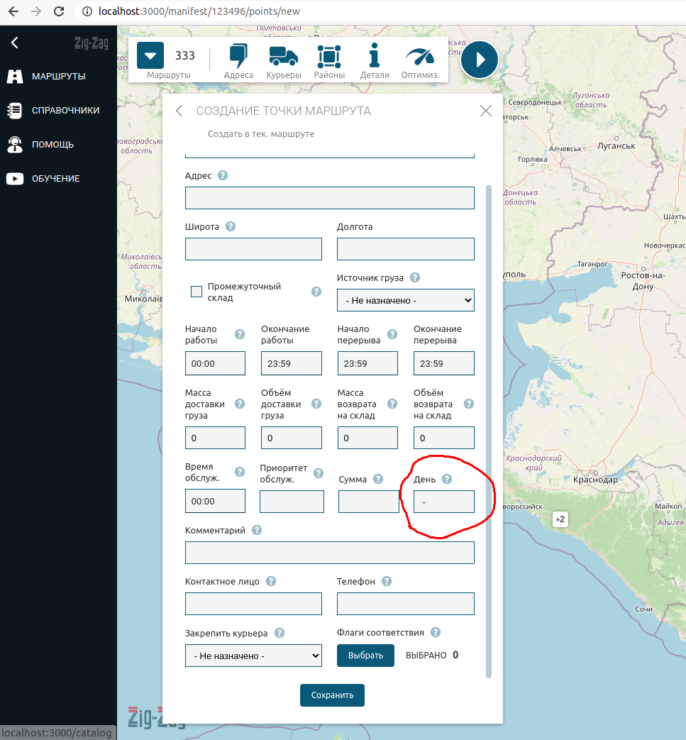Image resolution: width=686 pixels, height=740 pixels.
Task: Open ОБУЧЕНИЕ in the sidebar menu
Action: [x=55, y=179]
